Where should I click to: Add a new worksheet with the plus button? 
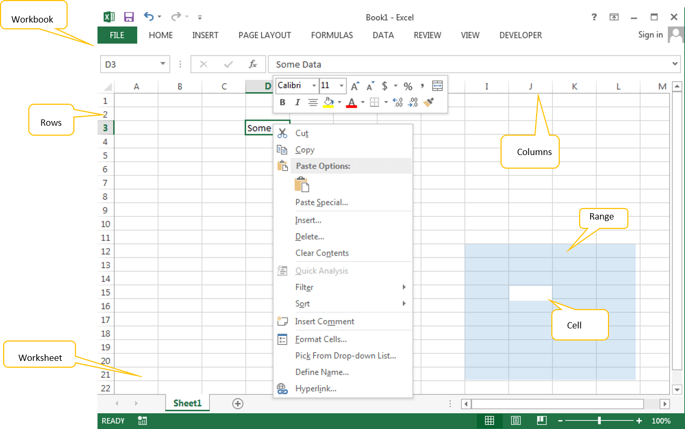[238, 403]
